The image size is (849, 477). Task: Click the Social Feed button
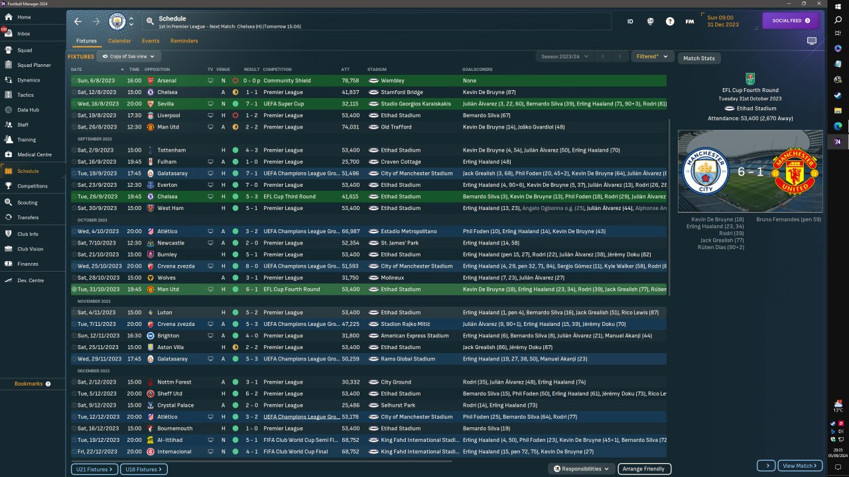791,21
